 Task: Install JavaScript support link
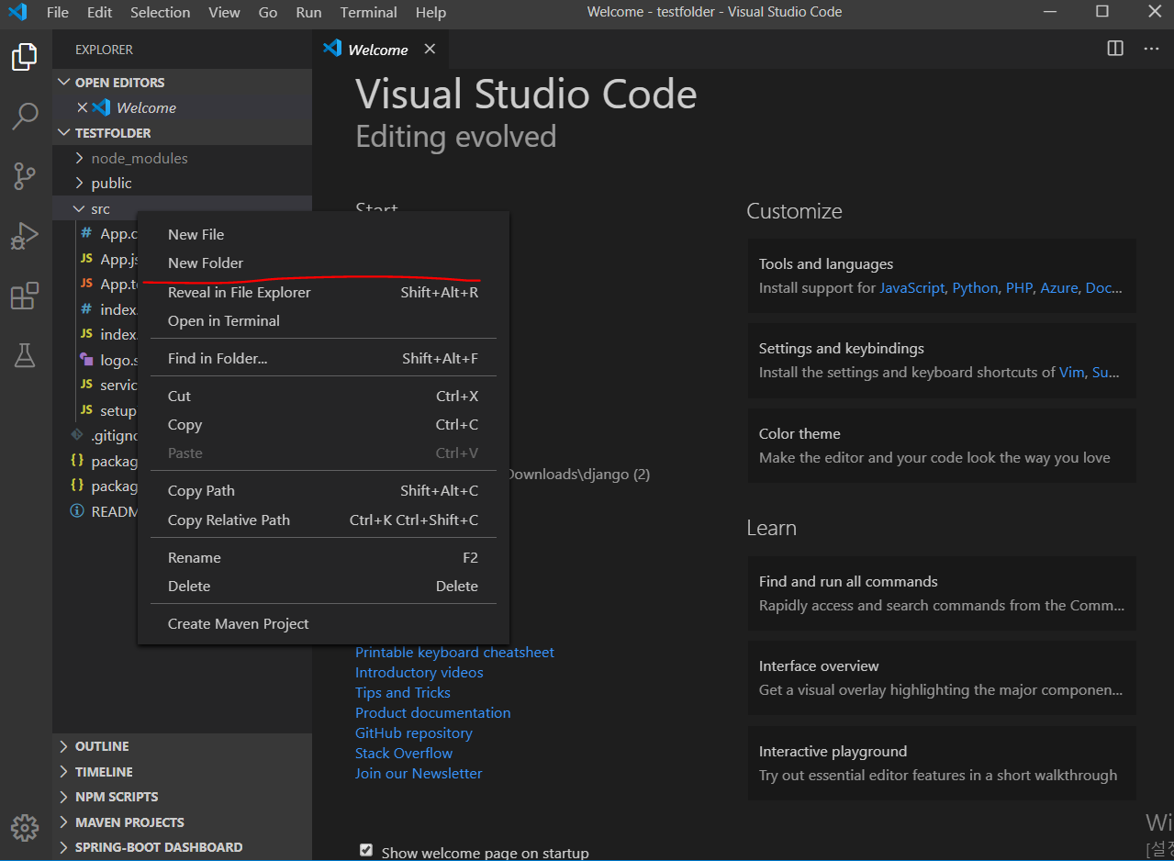click(912, 287)
